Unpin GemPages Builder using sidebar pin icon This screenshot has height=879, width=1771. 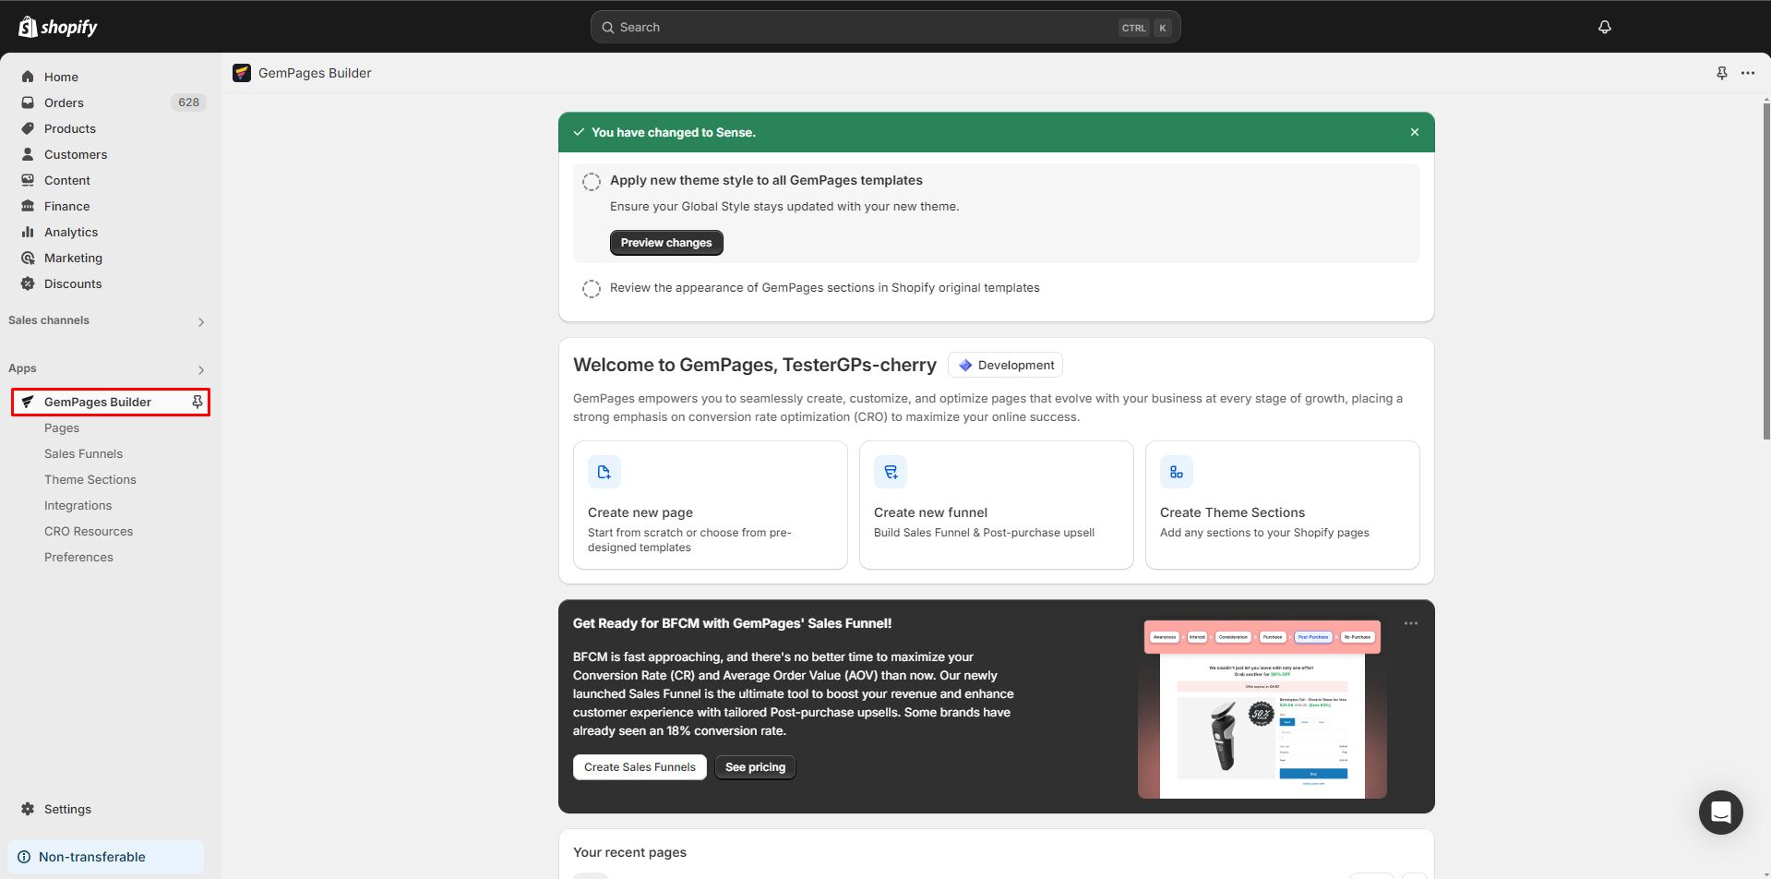tap(197, 402)
